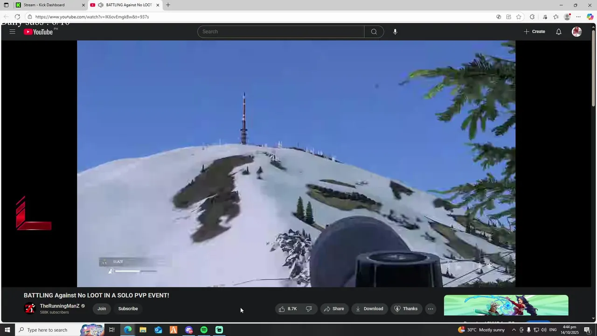Click the Create button

tap(534, 32)
